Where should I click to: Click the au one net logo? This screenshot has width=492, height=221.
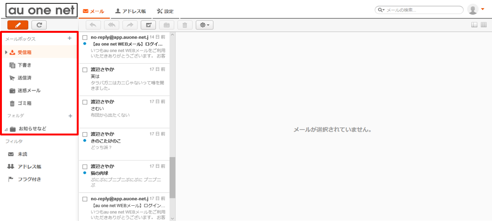click(x=42, y=10)
